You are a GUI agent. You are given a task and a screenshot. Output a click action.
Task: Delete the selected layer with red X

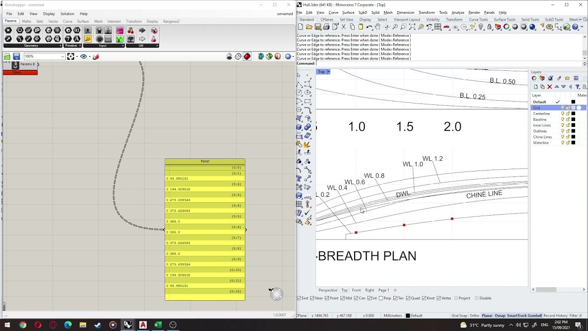pyautogui.click(x=549, y=87)
